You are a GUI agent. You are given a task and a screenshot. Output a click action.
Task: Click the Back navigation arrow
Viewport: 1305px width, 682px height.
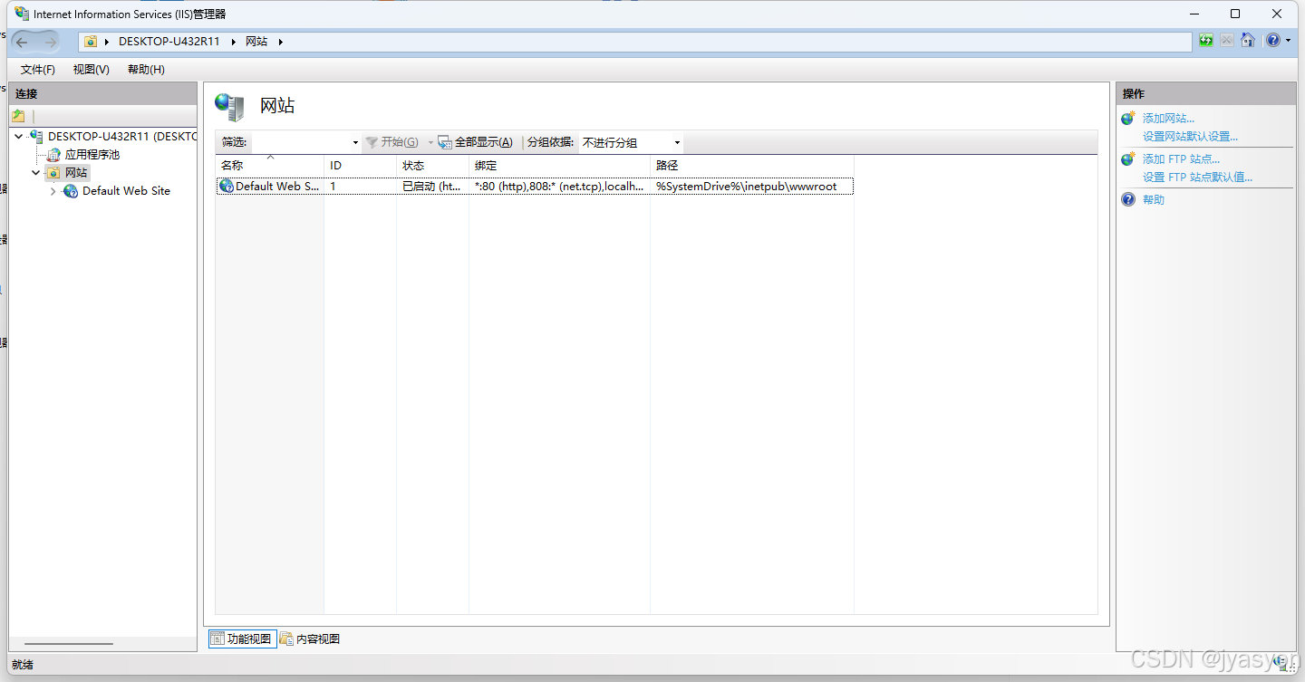pyautogui.click(x=22, y=42)
